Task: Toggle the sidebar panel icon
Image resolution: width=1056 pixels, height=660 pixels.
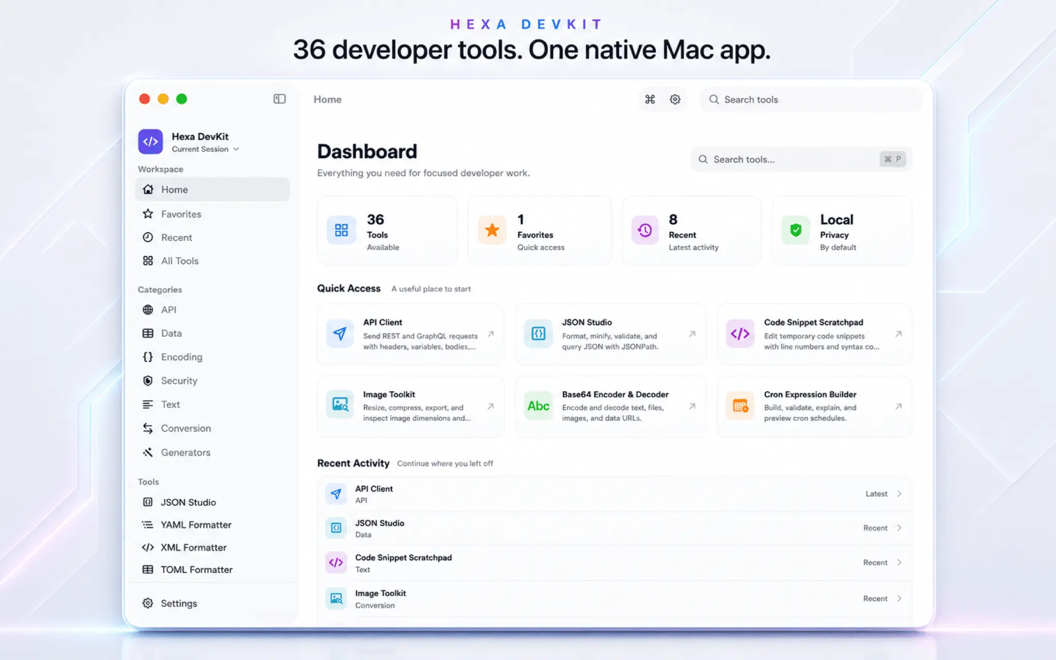Action: [279, 99]
